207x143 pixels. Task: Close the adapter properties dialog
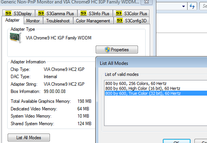click(x=146, y=2)
